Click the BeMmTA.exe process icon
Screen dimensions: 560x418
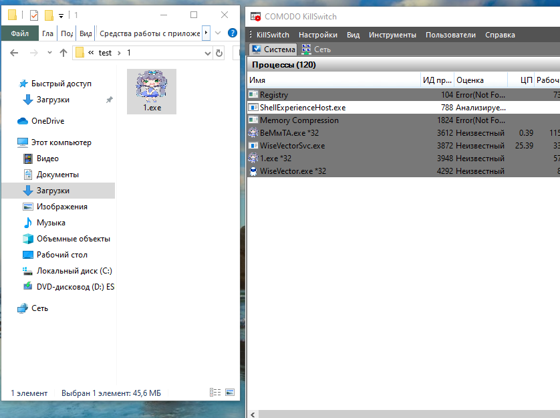point(253,132)
